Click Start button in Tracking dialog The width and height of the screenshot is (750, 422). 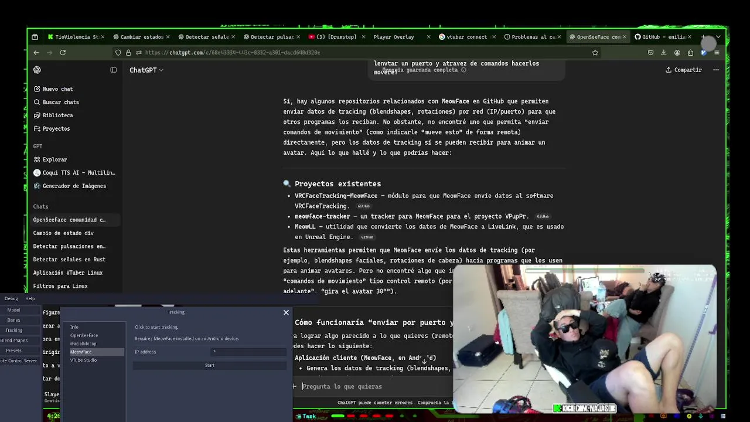tap(210, 365)
